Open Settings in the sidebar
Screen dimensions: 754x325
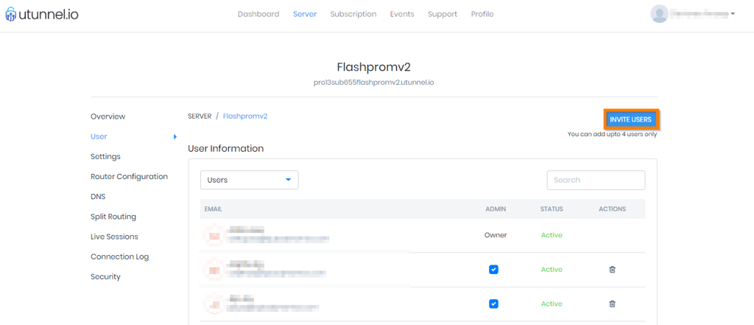pos(105,156)
